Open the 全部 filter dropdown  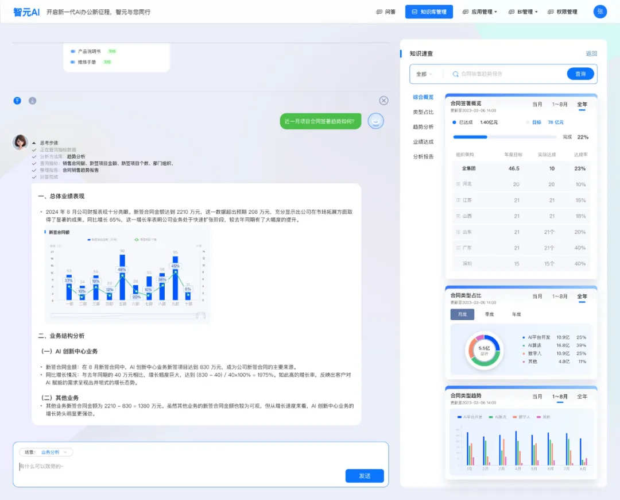click(x=424, y=74)
